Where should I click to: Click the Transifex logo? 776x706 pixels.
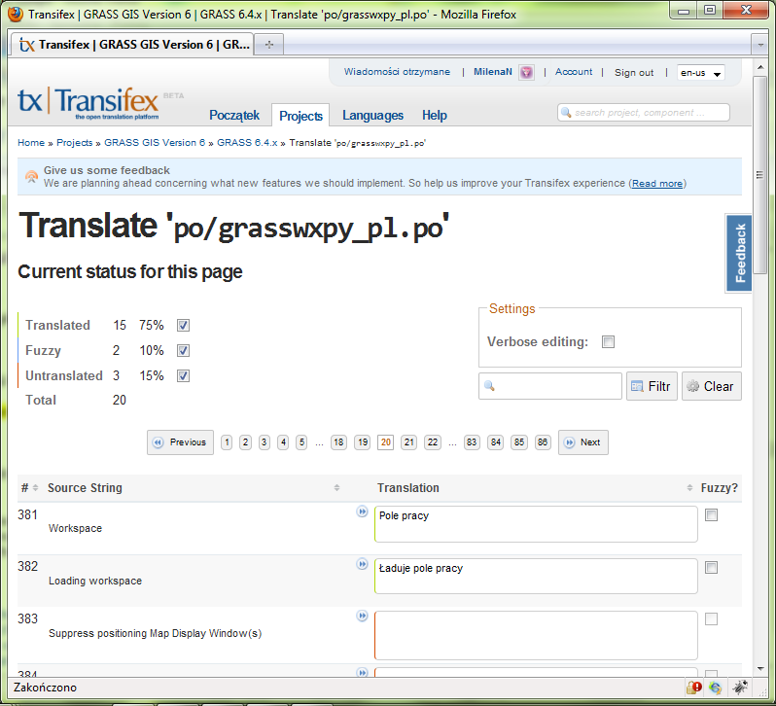88,103
